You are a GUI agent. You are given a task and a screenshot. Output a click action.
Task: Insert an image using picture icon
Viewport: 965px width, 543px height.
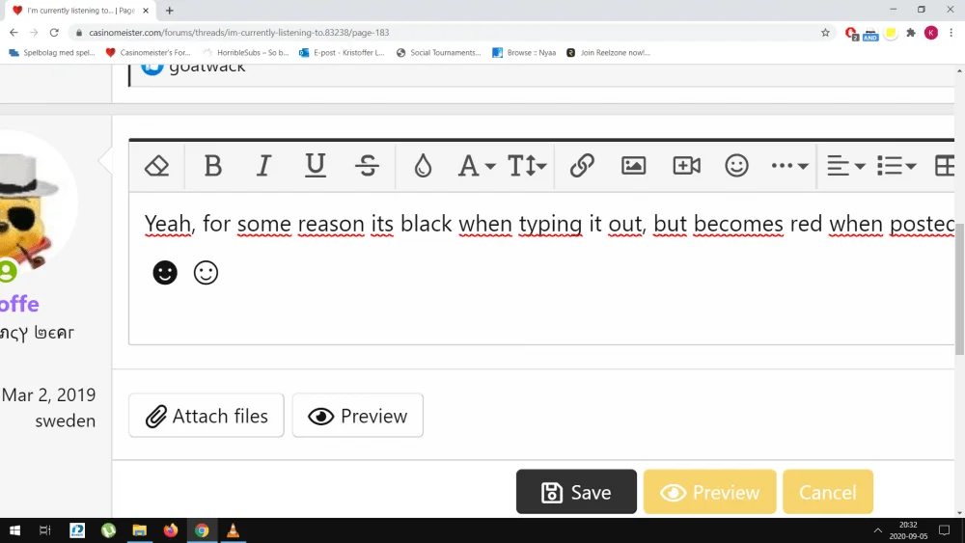633,166
